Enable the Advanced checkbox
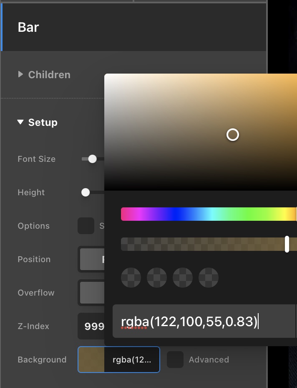The image size is (297, 388). coord(175,360)
